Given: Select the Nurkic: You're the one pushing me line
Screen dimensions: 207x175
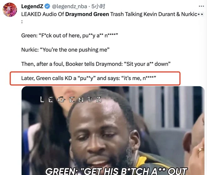Looking at the screenshot, I should (x=65, y=50).
